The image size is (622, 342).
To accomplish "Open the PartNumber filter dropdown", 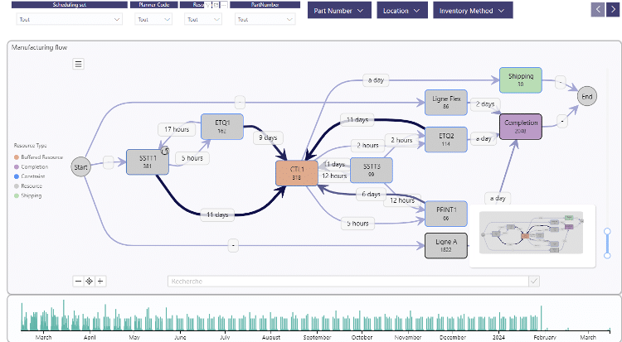I will (x=265, y=19).
